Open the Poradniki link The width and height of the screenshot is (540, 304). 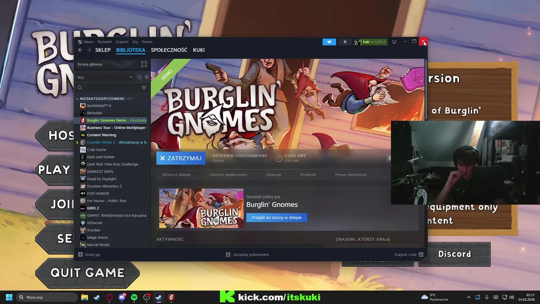click(308, 174)
